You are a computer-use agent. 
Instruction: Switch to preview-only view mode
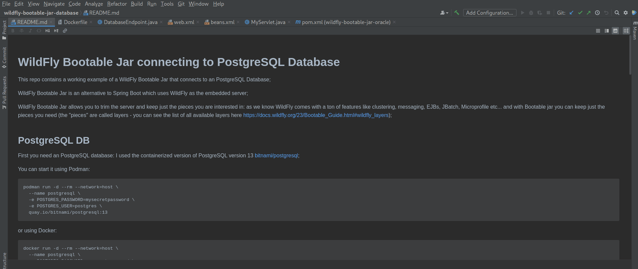(x=615, y=31)
